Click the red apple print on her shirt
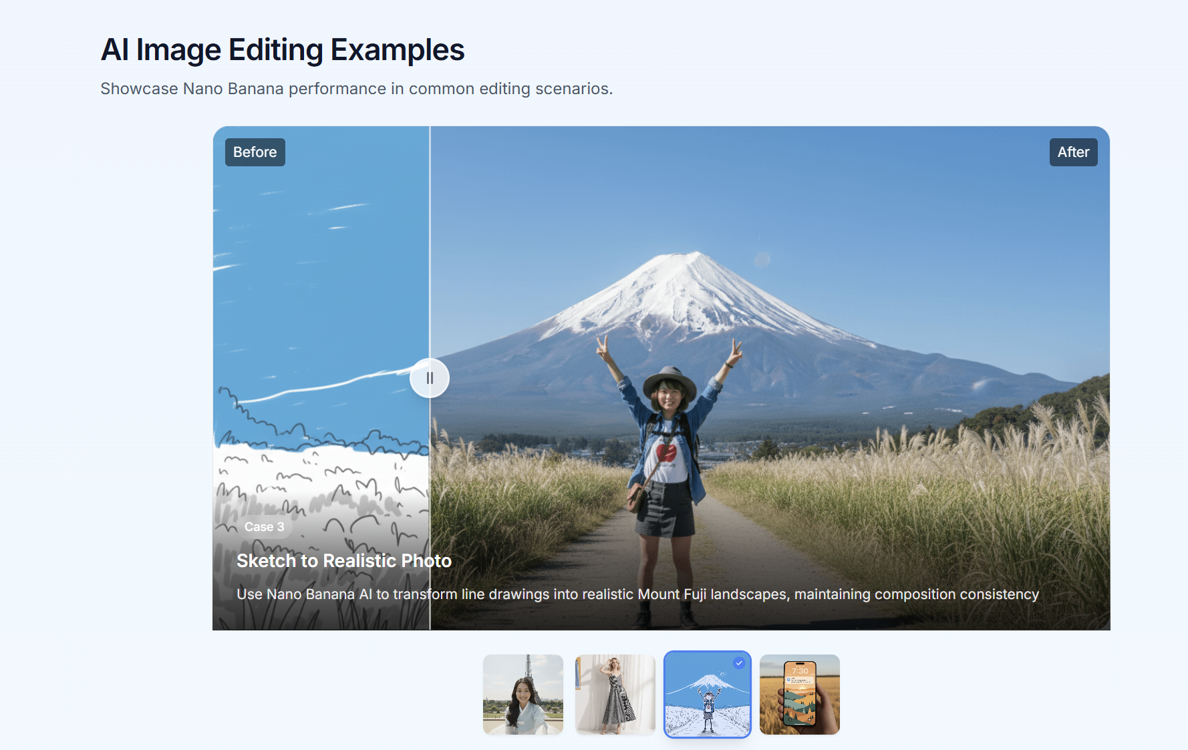1188x750 pixels. [x=665, y=452]
